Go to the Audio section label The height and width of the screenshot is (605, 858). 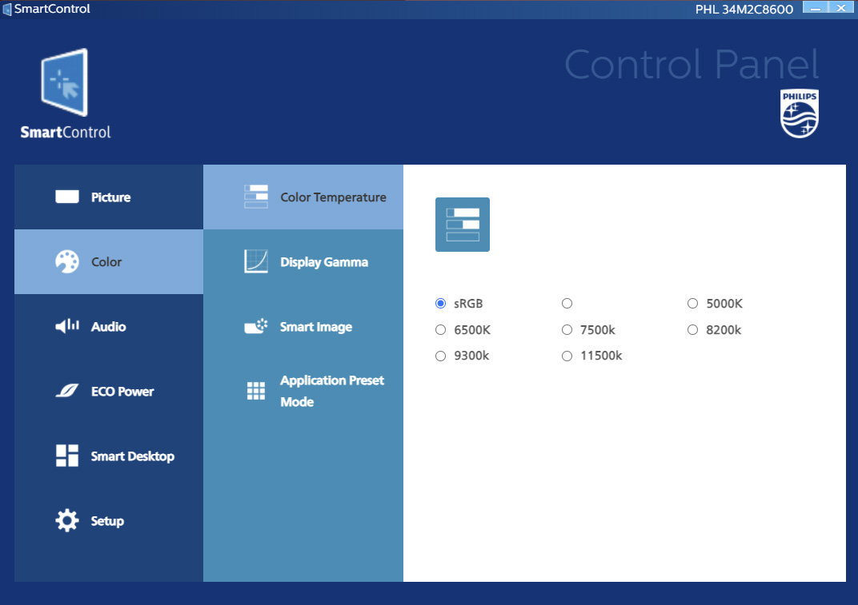[x=108, y=326]
